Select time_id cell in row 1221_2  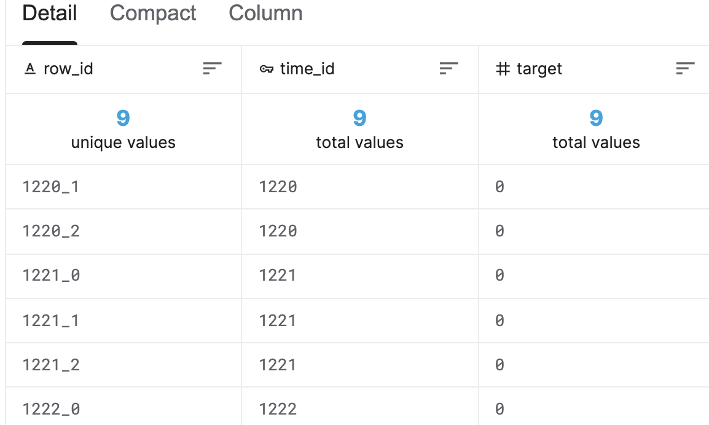278,365
